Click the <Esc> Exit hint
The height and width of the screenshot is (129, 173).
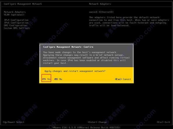163,122
